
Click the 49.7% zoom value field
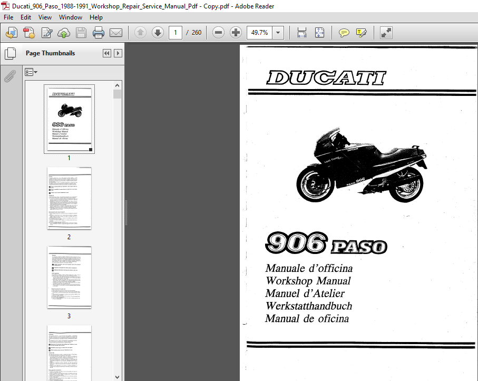click(x=259, y=33)
